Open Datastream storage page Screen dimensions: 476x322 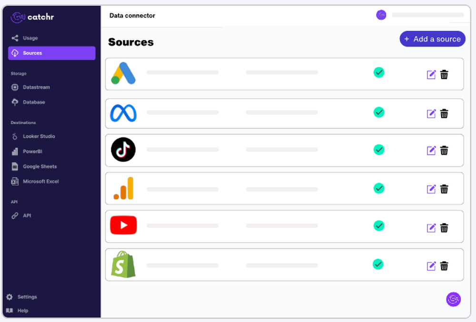(x=36, y=88)
